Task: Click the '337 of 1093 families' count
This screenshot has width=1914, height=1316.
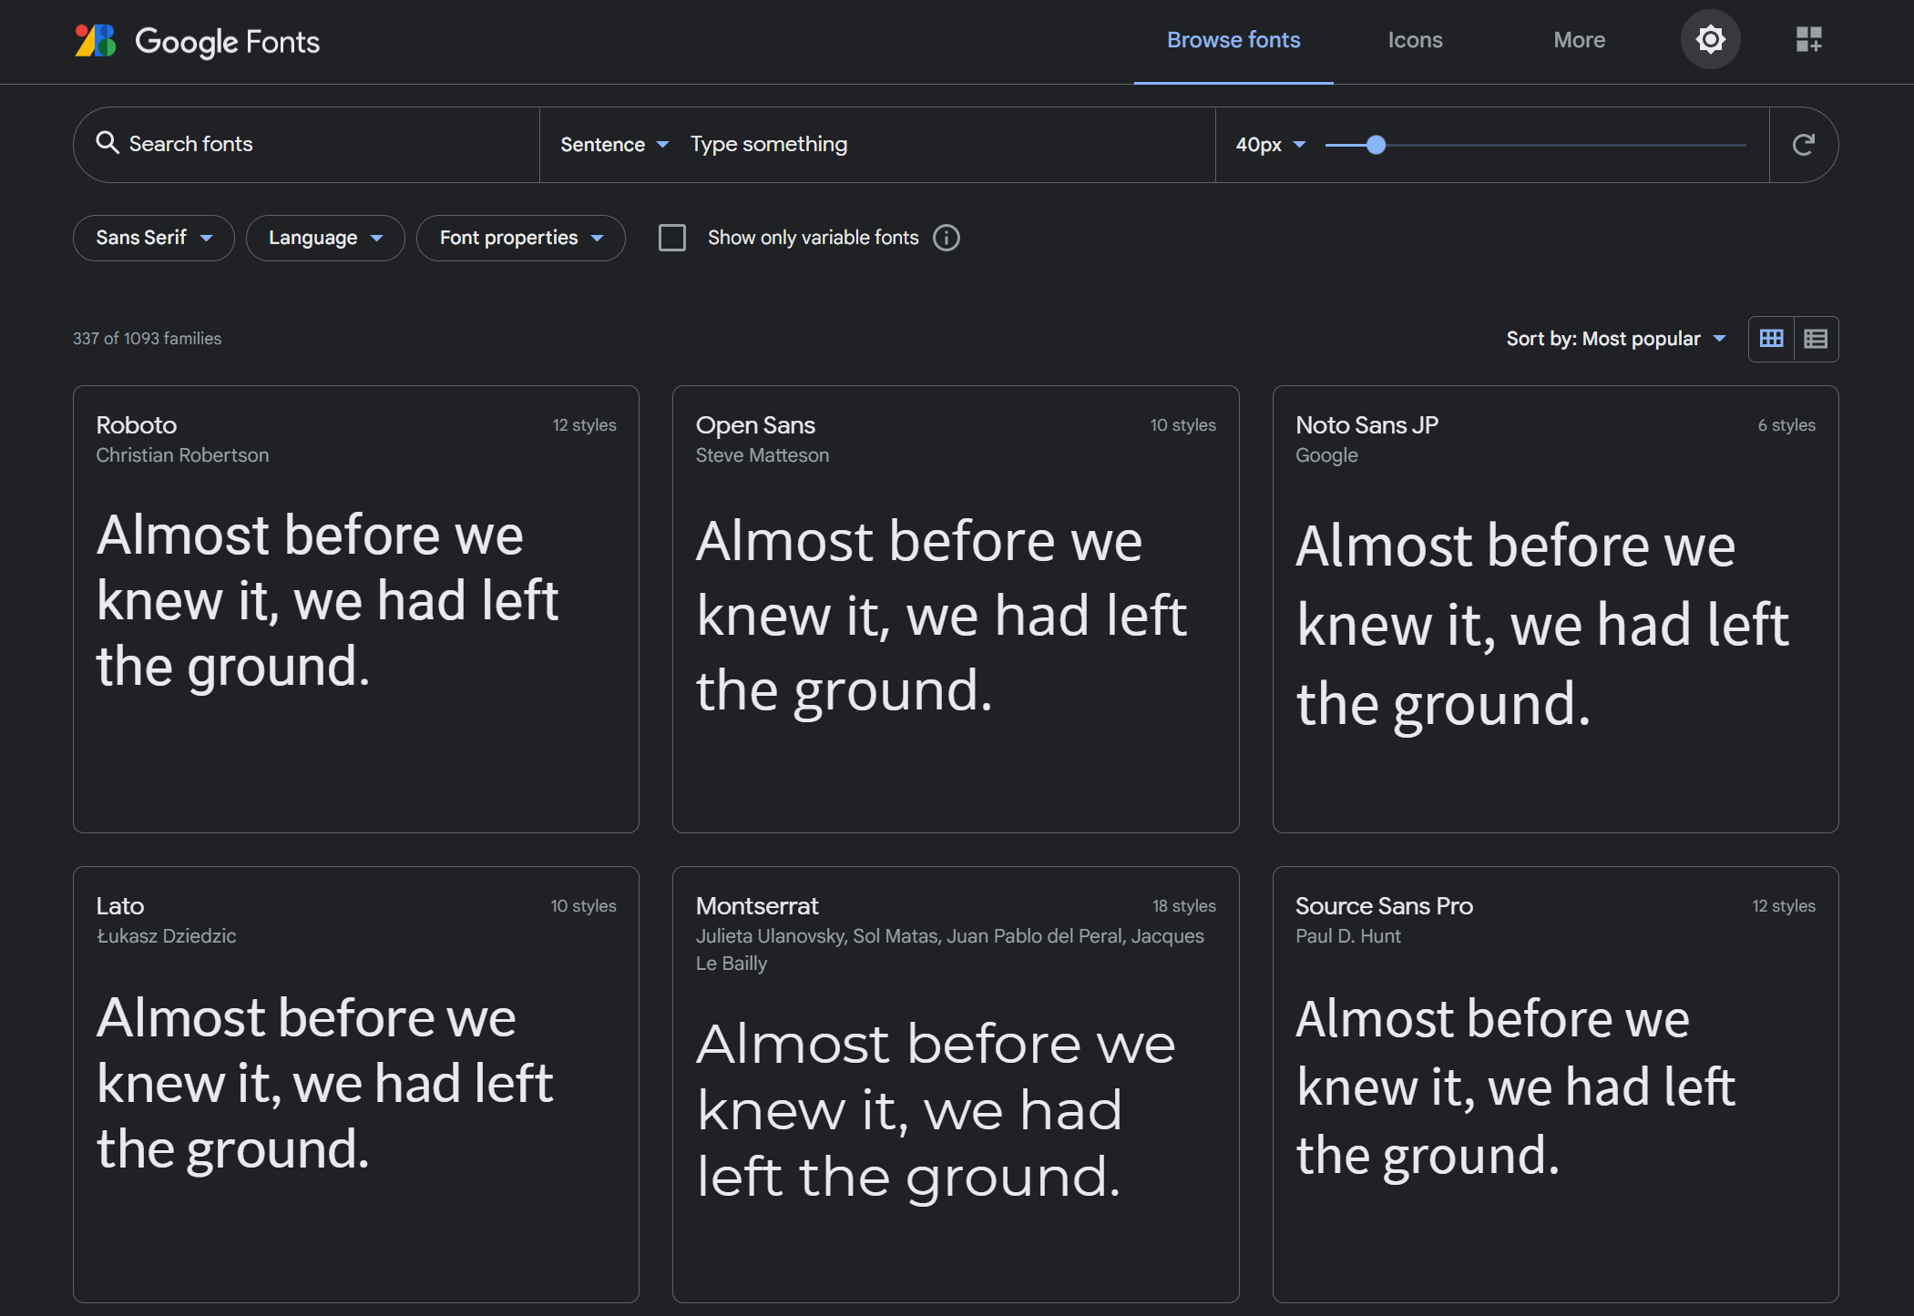Action: click(148, 339)
